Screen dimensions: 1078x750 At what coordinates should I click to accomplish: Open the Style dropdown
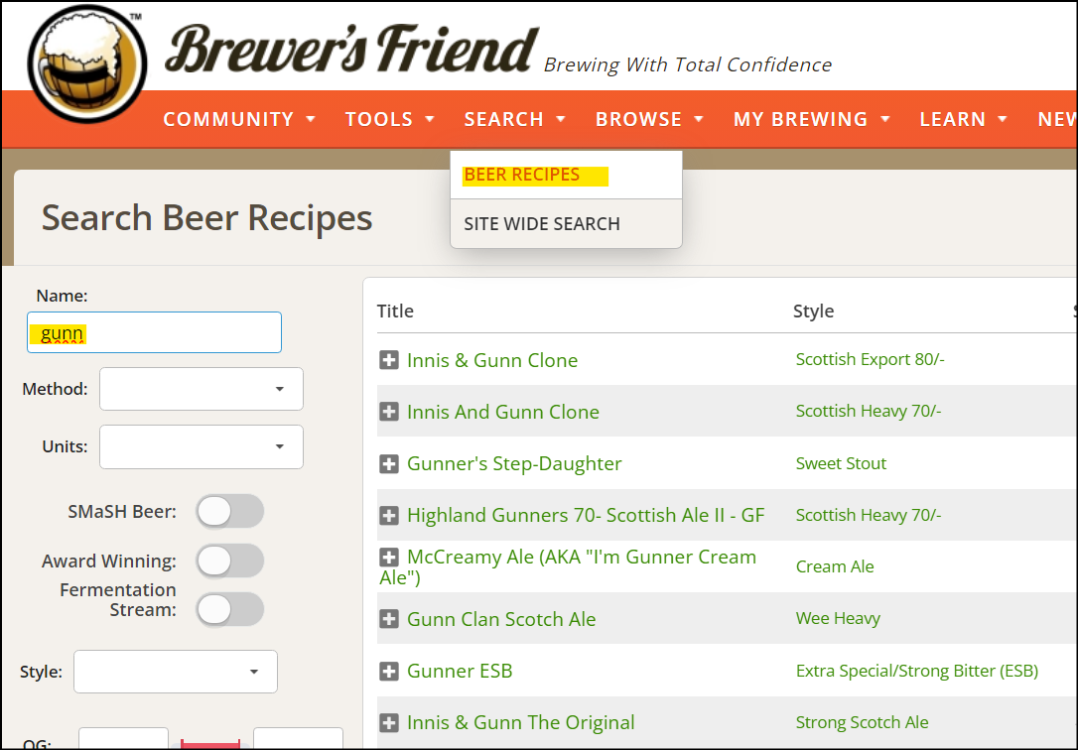pos(176,672)
